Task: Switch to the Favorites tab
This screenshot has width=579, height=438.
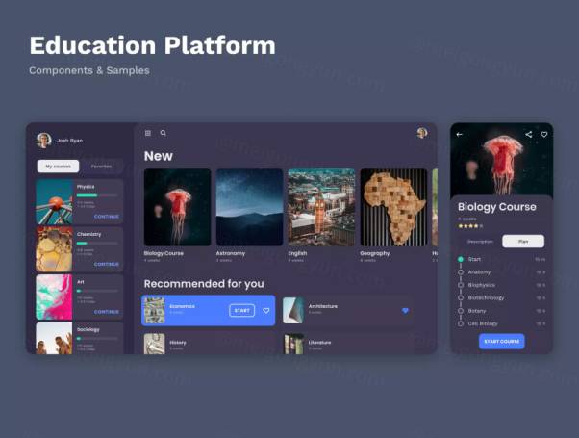Action: coord(100,166)
